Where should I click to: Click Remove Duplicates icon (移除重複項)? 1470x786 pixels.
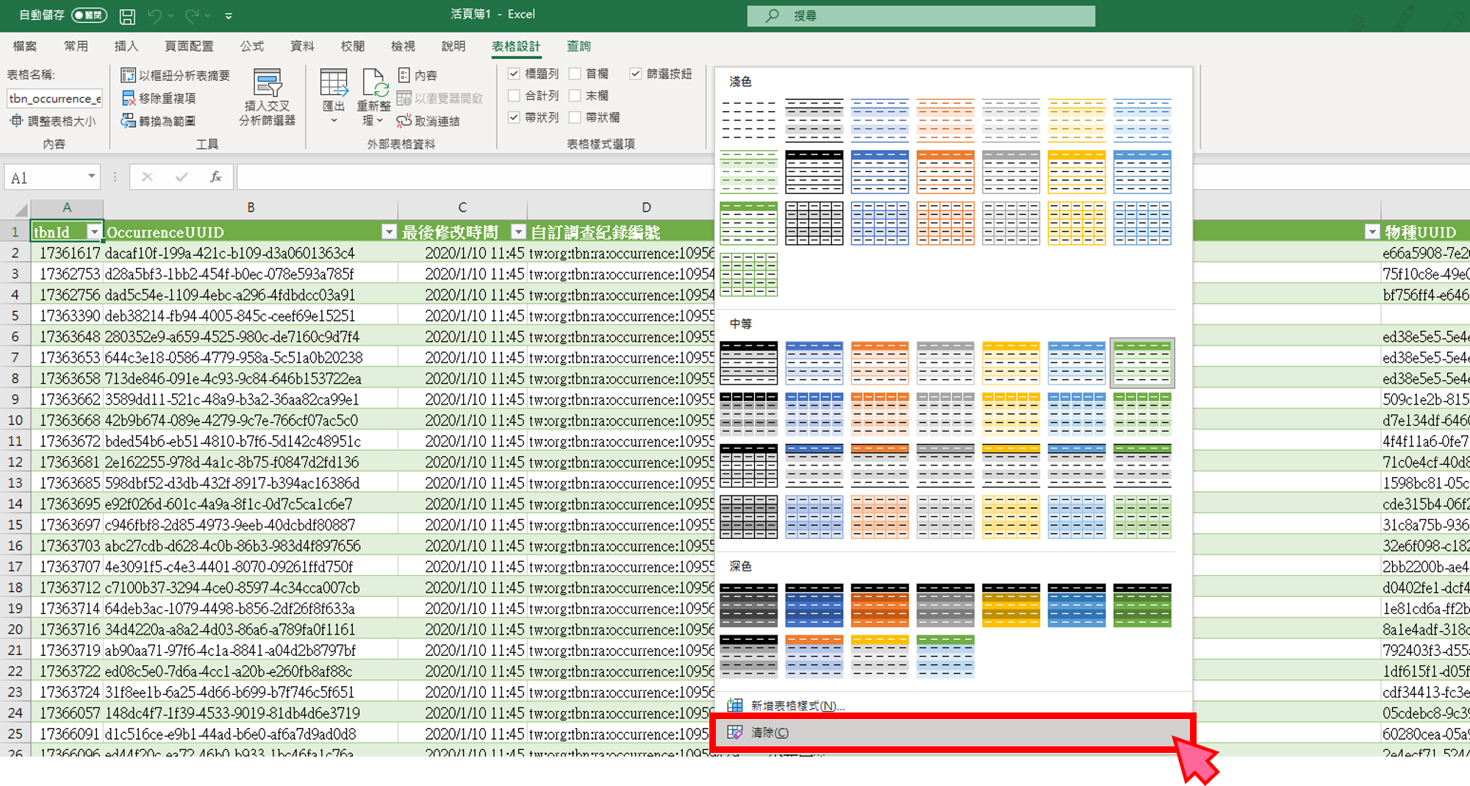coord(129,98)
